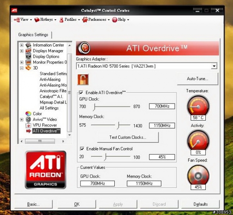
Task: Click the fan 45% value field
Action: (162, 157)
